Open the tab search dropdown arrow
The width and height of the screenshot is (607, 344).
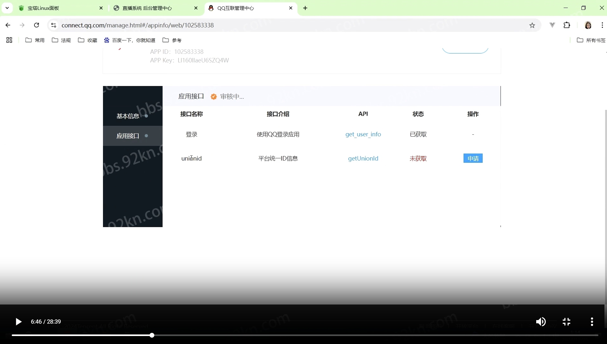tap(7, 8)
